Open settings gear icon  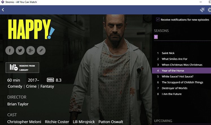click(x=209, y=10)
